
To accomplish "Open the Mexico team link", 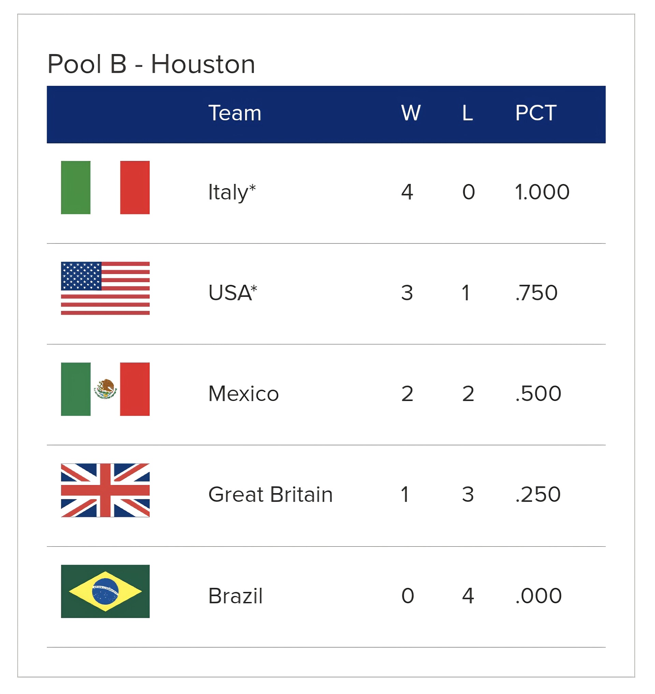I will click(243, 394).
